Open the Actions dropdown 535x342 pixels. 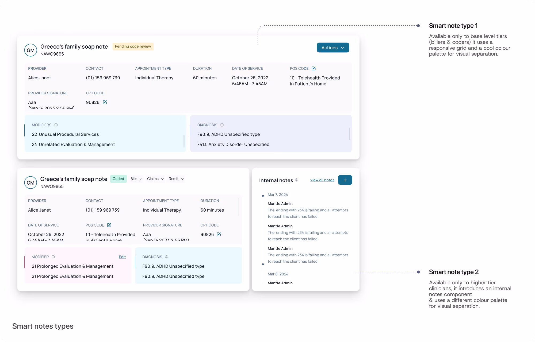coord(333,48)
